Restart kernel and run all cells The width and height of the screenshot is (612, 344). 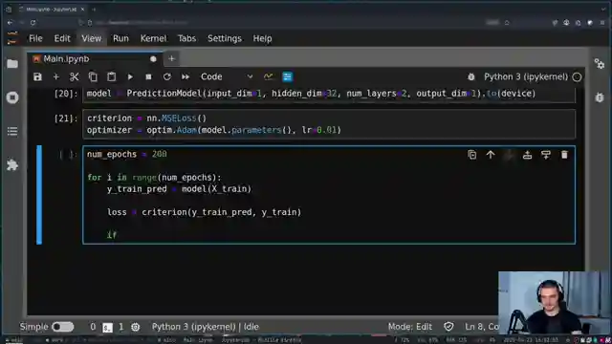pyautogui.click(x=186, y=76)
